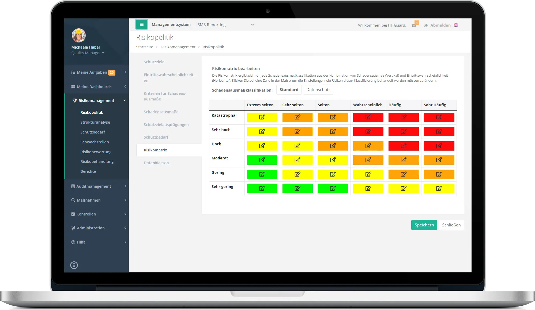Open the hamburger navigation menu
This screenshot has width=535, height=310.
coord(142,24)
